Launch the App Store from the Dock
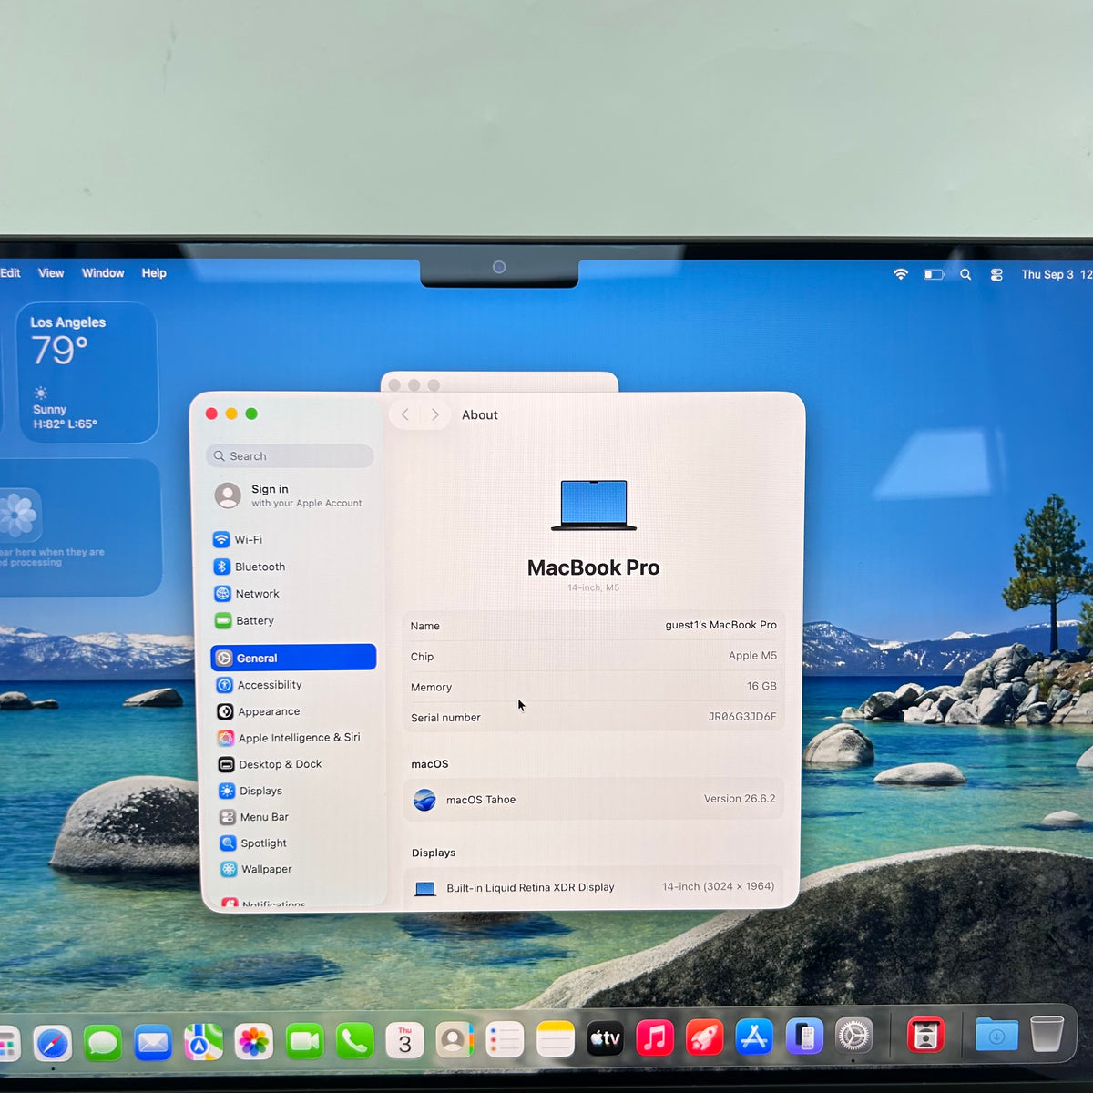The height and width of the screenshot is (1093, 1093). (x=755, y=1037)
